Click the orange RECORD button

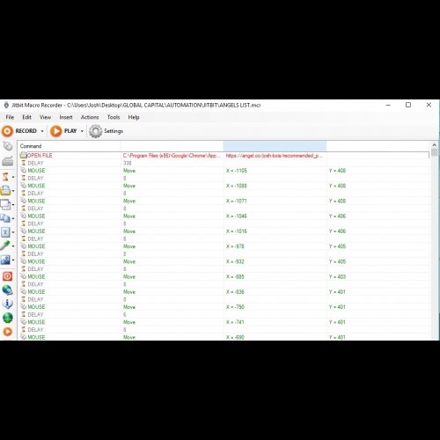(19, 131)
